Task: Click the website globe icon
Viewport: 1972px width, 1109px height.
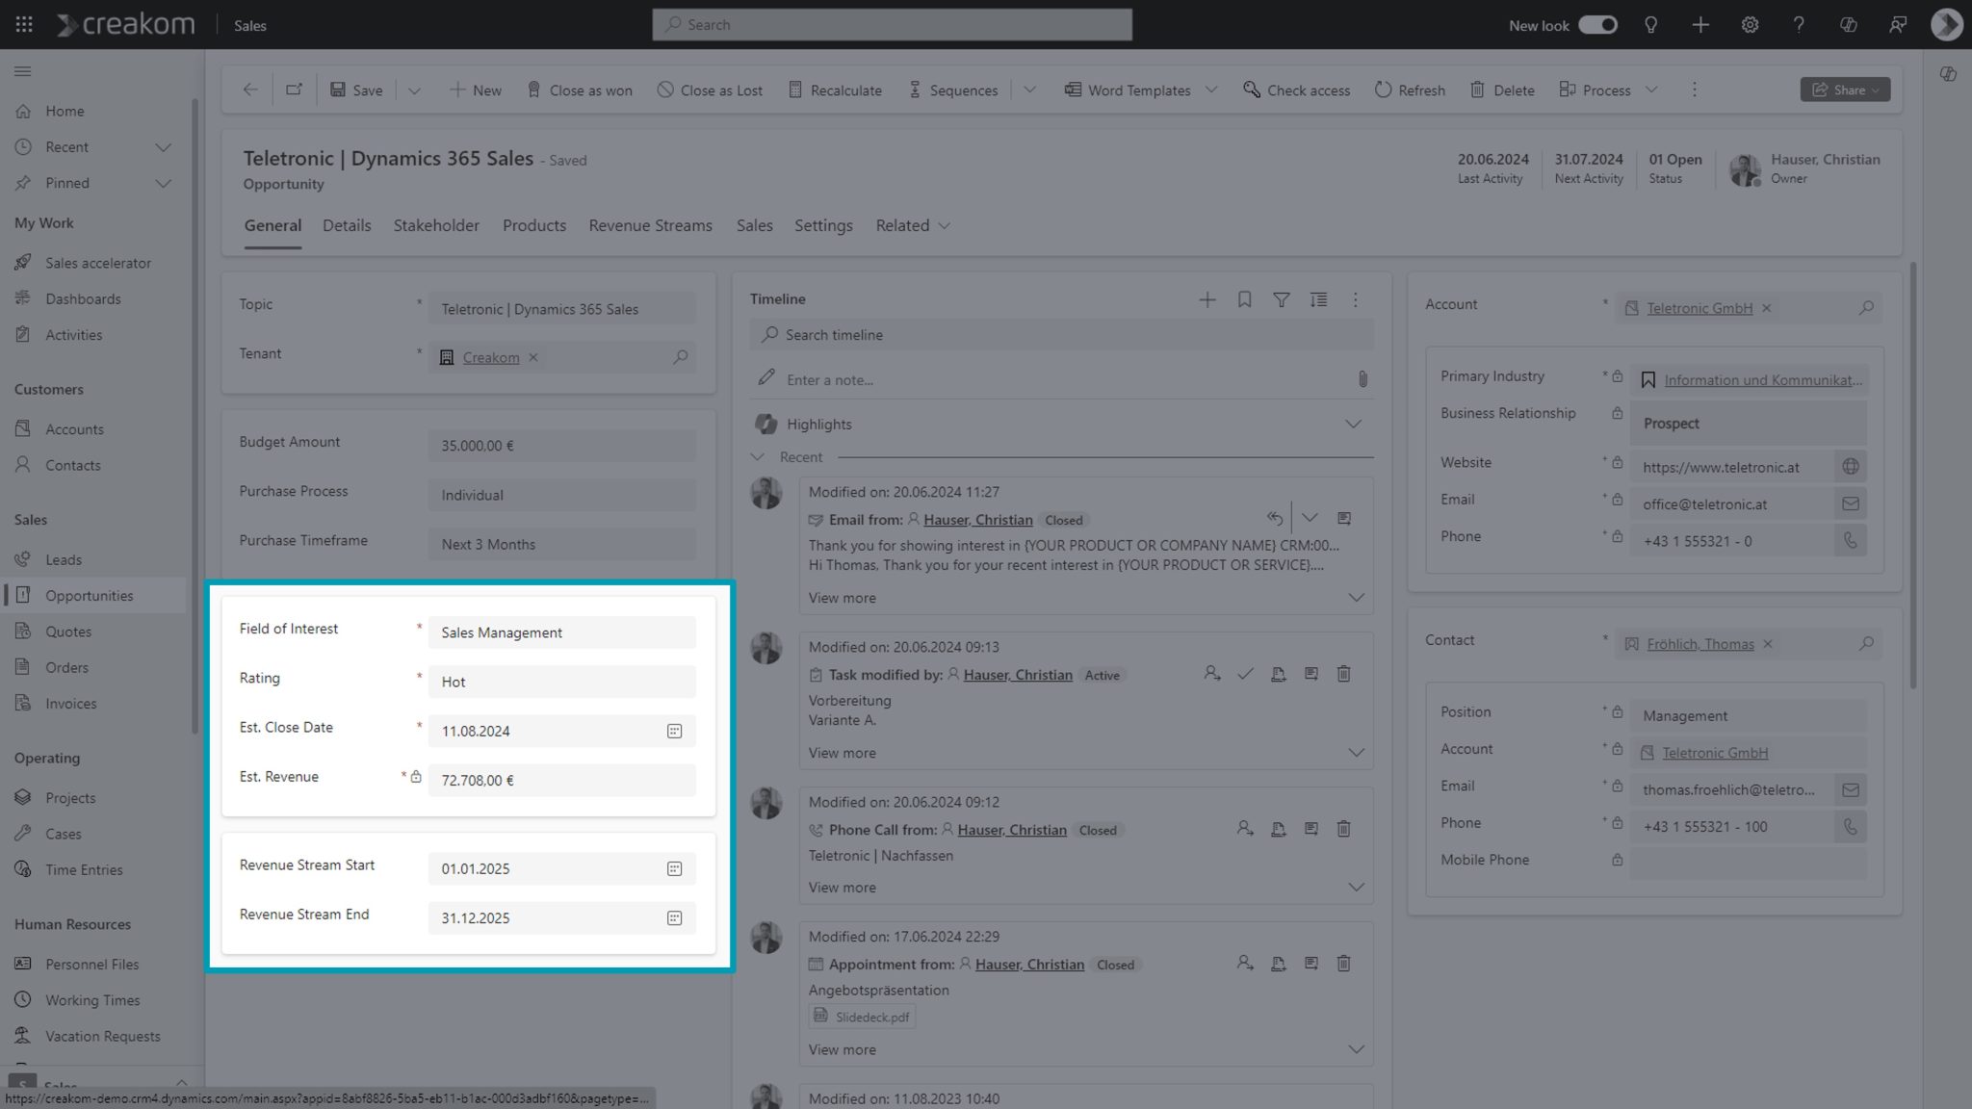Action: pyautogui.click(x=1850, y=467)
